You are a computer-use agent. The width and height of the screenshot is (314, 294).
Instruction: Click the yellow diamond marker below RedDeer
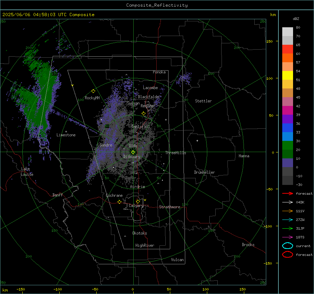(144, 114)
